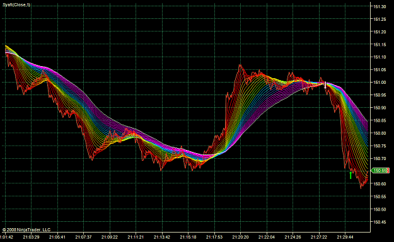Click the 21:17:53 time axis label
This screenshot has width=394, height=242.
(214, 237)
